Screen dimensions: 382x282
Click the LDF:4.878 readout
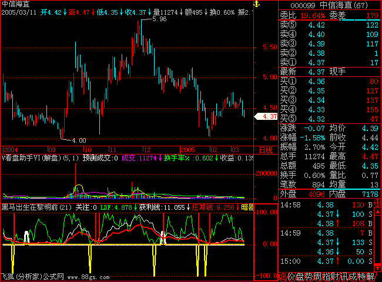click(118, 207)
